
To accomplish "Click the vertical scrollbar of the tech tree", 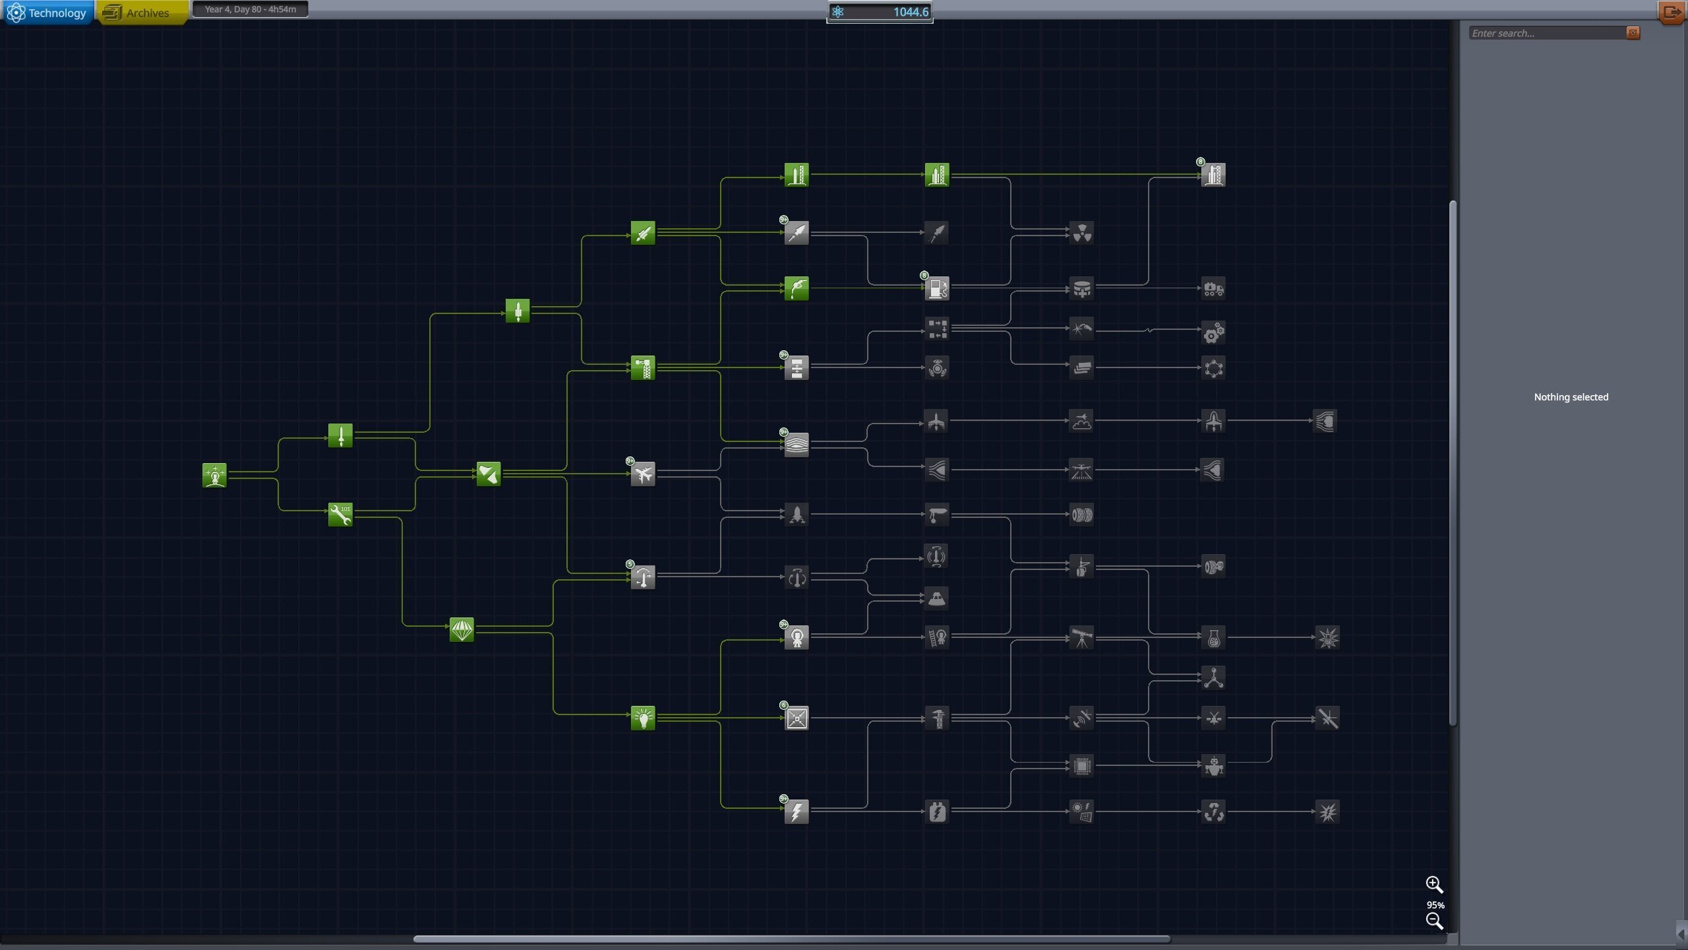I will [1453, 462].
